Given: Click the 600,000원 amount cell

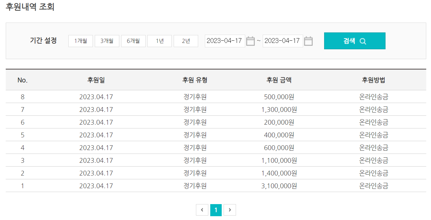Looking at the screenshot, I should point(279,148).
